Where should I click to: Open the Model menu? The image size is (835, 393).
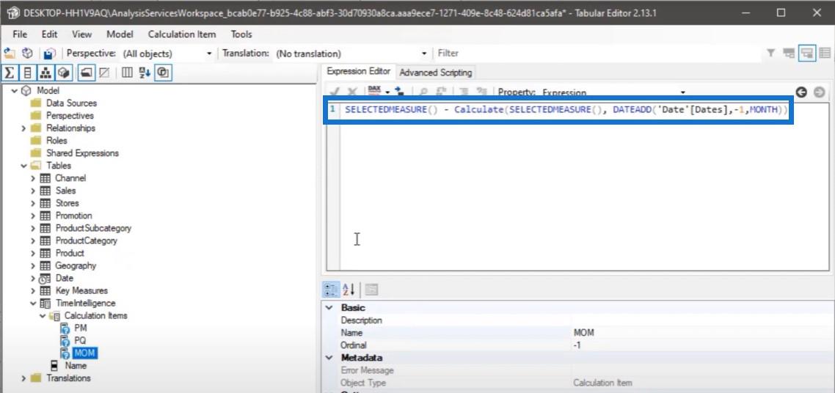(x=120, y=34)
